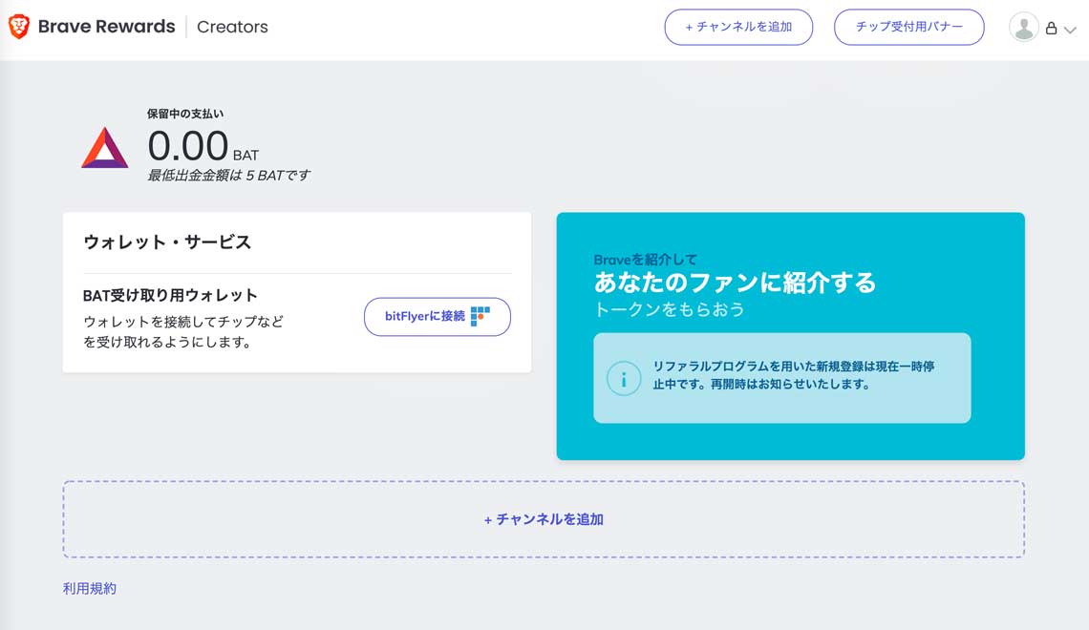Click the 'トークンをもらおう' subtitle
1089x630 pixels.
[x=669, y=309]
